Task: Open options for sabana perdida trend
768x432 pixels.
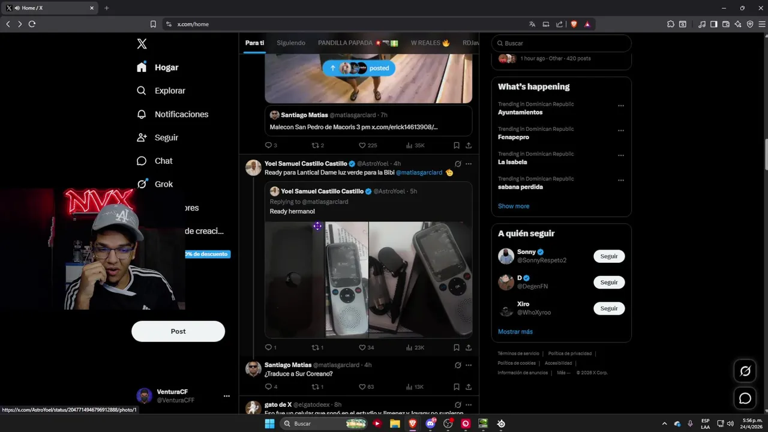Action: point(621,180)
